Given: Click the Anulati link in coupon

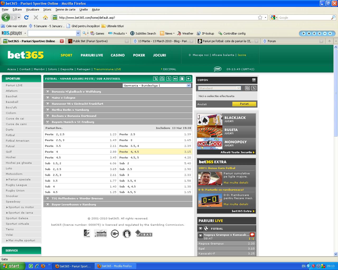Looking at the screenshot, I should click(x=202, y=104).
